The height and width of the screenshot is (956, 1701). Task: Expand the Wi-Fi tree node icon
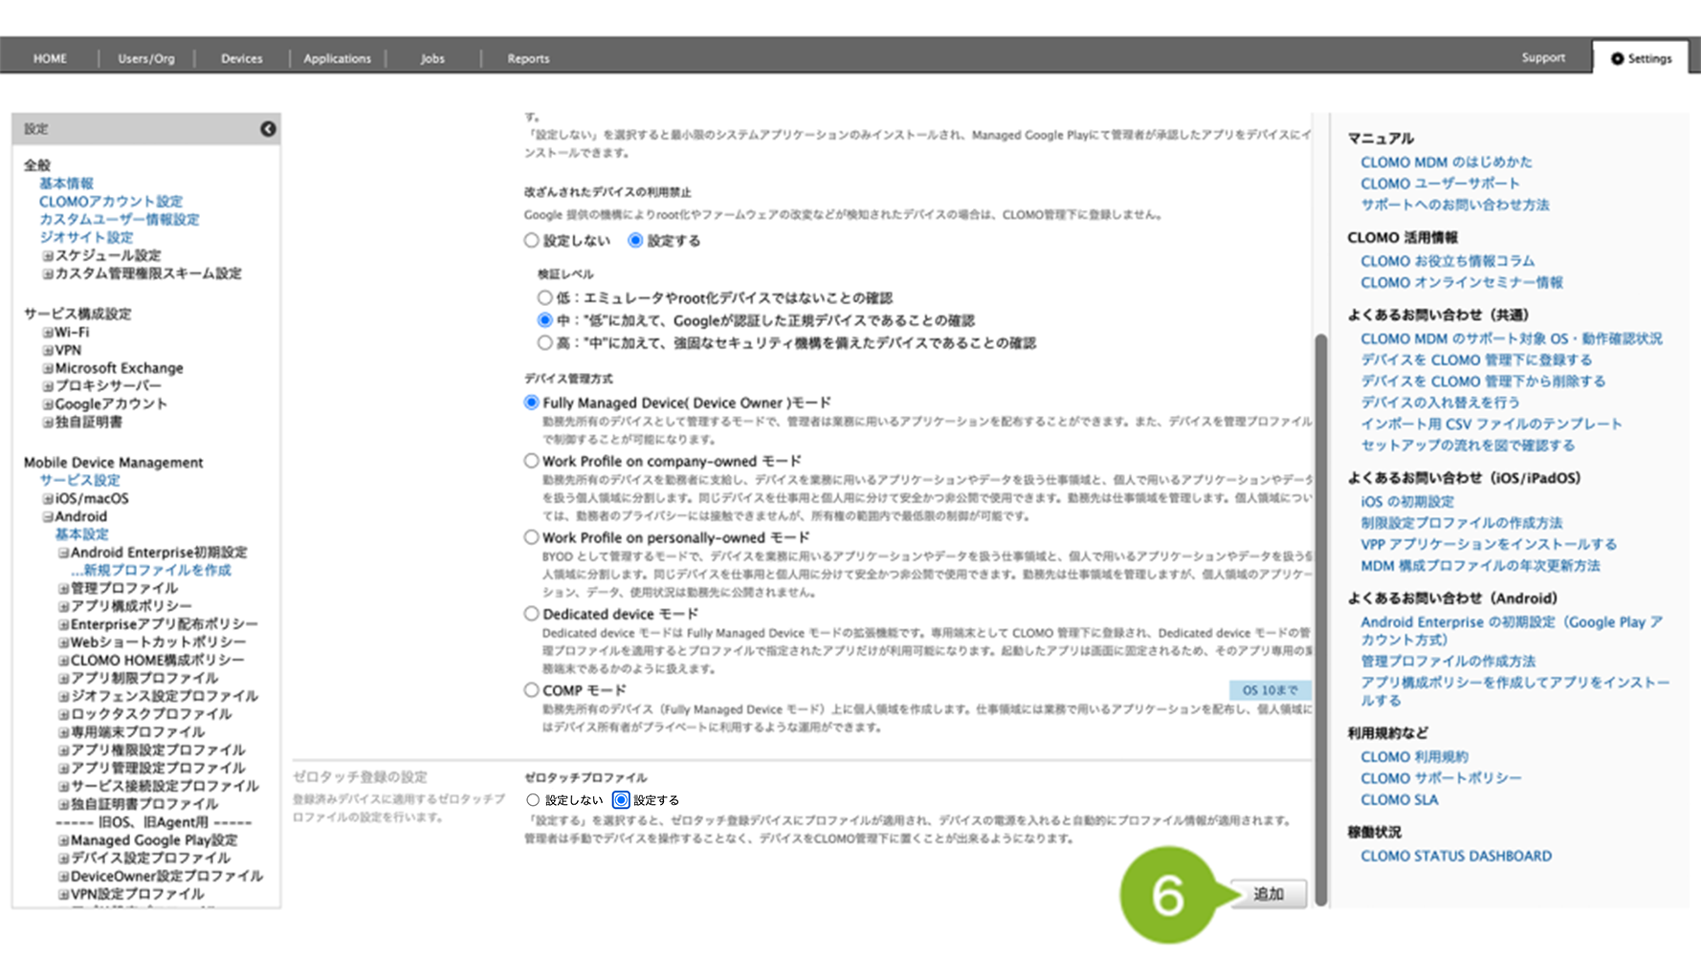point(47,333)
